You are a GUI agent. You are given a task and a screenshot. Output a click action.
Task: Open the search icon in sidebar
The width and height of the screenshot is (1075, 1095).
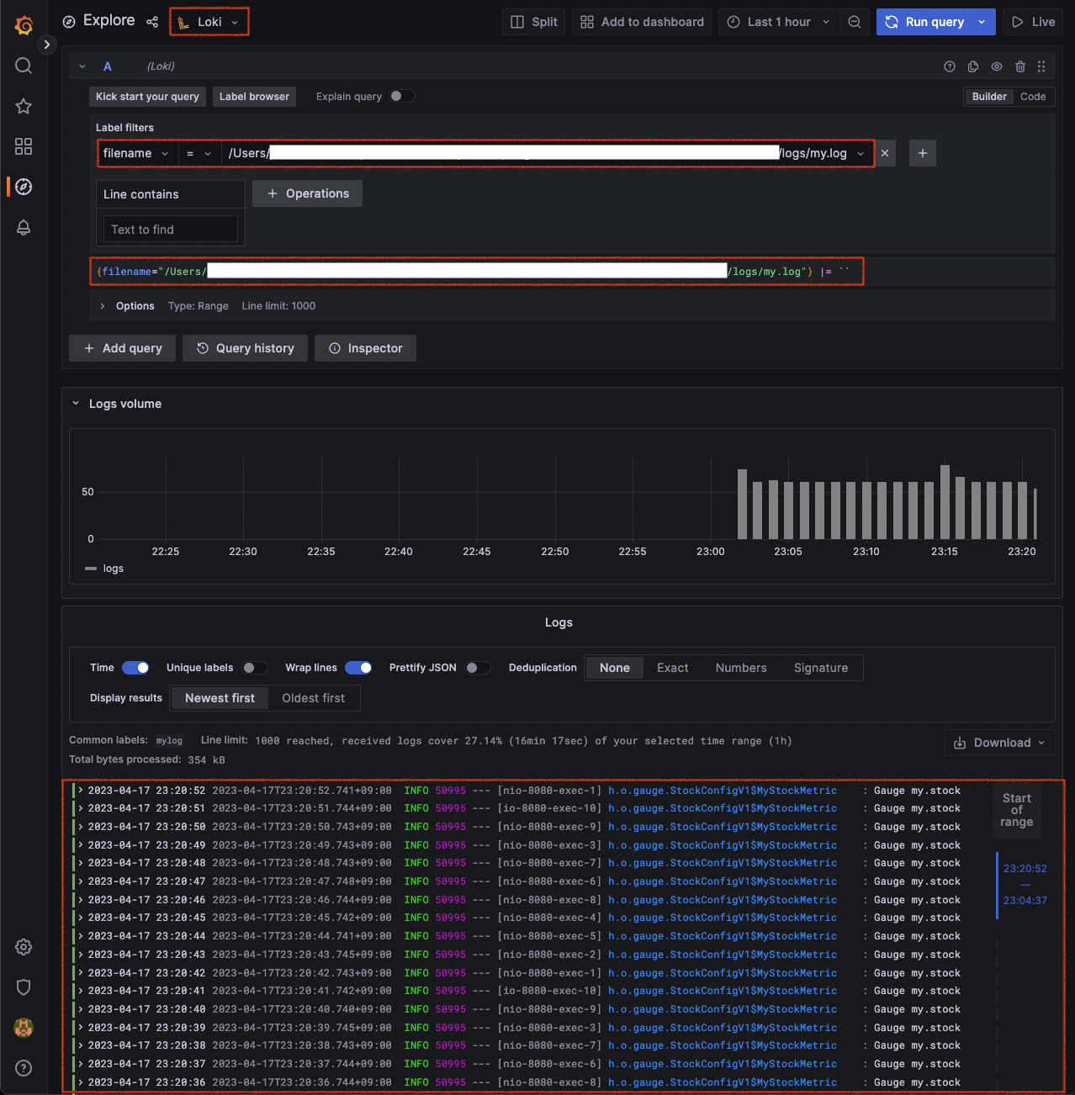tap(24, 66)
